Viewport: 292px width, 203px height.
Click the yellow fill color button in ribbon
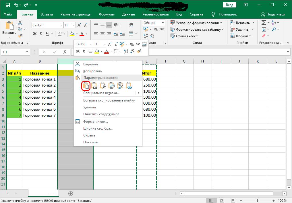click(x=72, y=34)
